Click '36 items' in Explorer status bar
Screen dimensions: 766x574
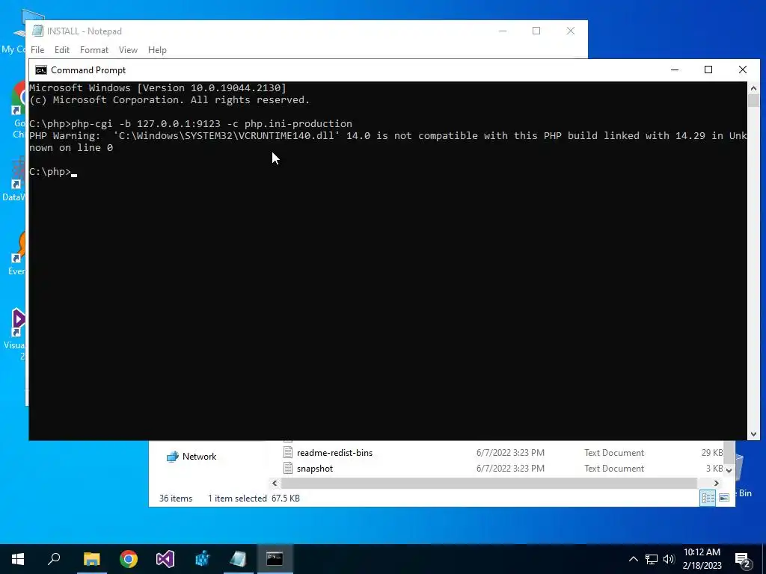point(175,499)
